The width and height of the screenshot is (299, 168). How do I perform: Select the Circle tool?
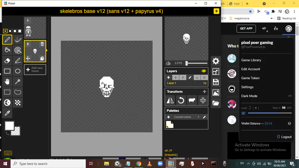coord(18,71)
